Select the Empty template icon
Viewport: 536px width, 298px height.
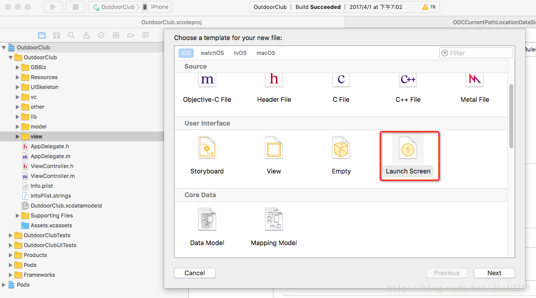(x=341, y=148)
